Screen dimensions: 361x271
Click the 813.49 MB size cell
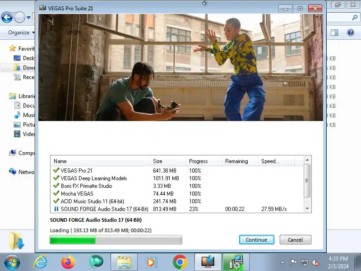pyautogui.click(x=165, y=209)
